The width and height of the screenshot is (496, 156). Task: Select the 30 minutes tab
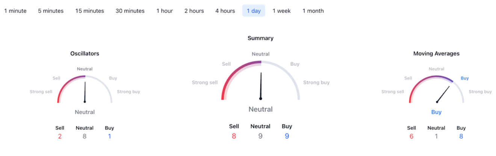click(130, 11)
